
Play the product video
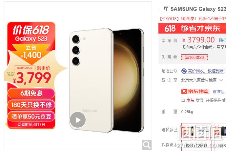[78, 120]
